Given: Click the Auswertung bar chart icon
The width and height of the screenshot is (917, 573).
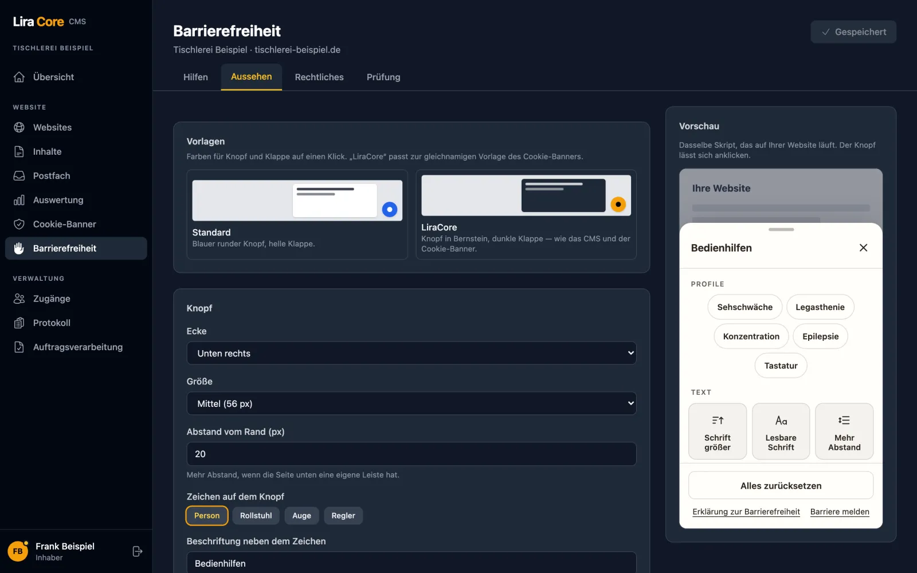Looking at the screenshot, I should coord(19,200).
